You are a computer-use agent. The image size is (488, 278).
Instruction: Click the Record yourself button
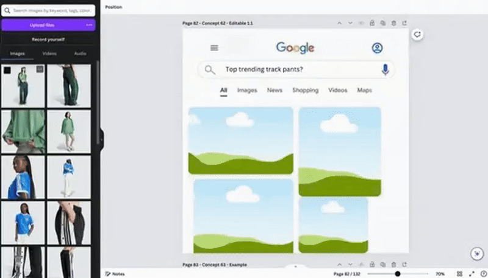tap(48, 40)
